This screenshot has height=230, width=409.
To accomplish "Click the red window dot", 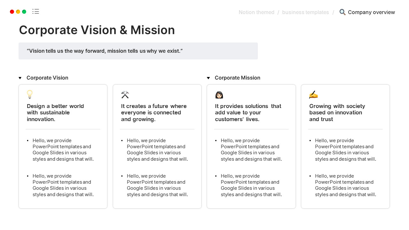I will pos(12,12).
